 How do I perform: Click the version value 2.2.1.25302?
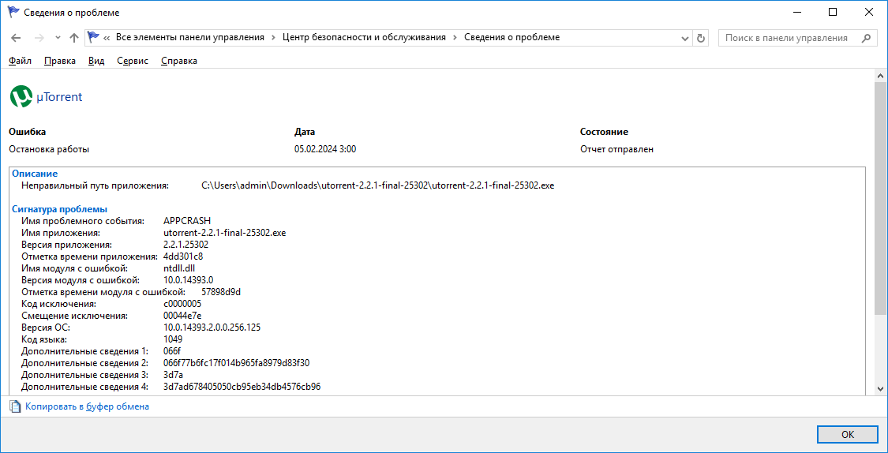[185, 245]
